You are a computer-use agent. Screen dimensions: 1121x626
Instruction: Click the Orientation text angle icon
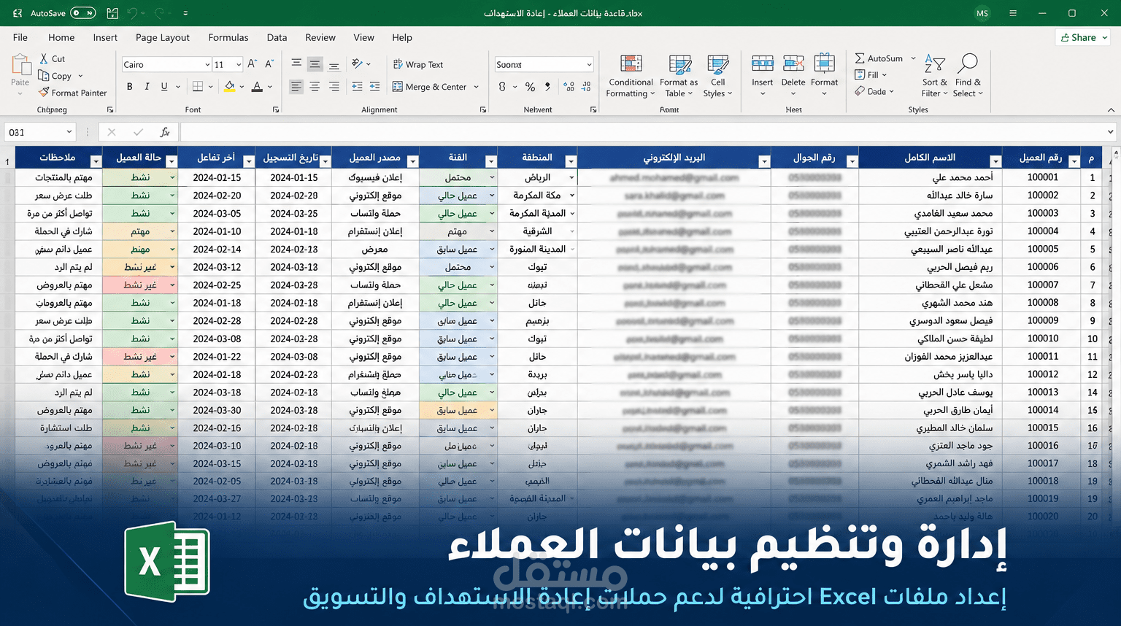coord(357,64)
